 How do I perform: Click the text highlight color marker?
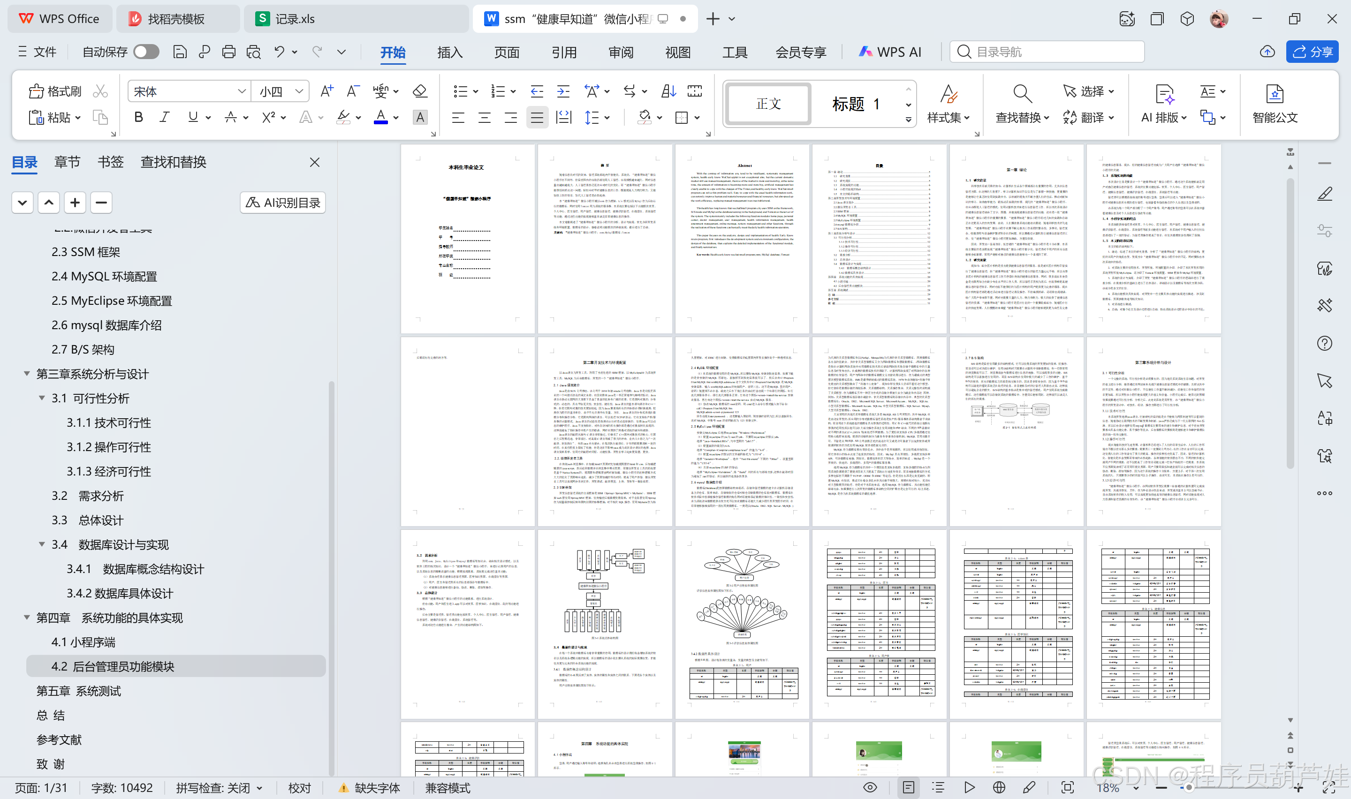[343, 117]
